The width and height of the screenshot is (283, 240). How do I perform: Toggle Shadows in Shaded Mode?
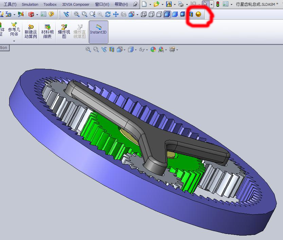click(x=183, y=14)
